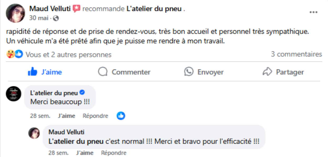Open Maud Velluti's profile name in post header
328x157 pixels.
pyautogui.click(x=50, y=9)
